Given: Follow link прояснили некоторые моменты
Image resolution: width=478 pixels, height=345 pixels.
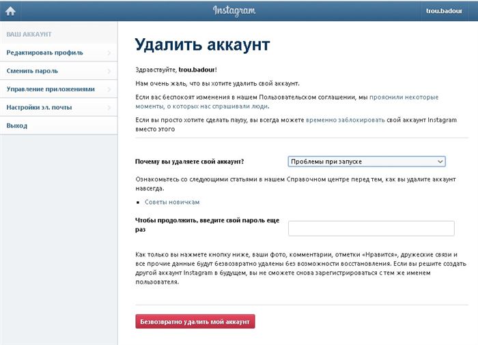Looking at the screenshot, I should click(x=404, y=97).
